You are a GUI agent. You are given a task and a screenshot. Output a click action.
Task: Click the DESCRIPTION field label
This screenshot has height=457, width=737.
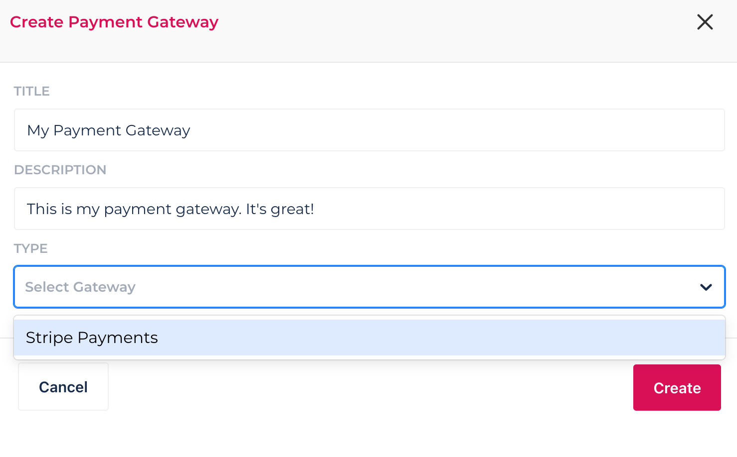(60, 170)
